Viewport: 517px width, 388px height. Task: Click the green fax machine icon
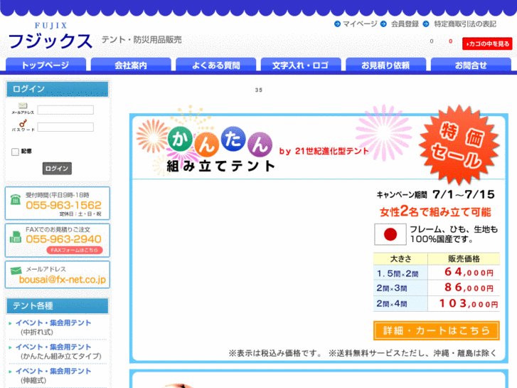16,237
